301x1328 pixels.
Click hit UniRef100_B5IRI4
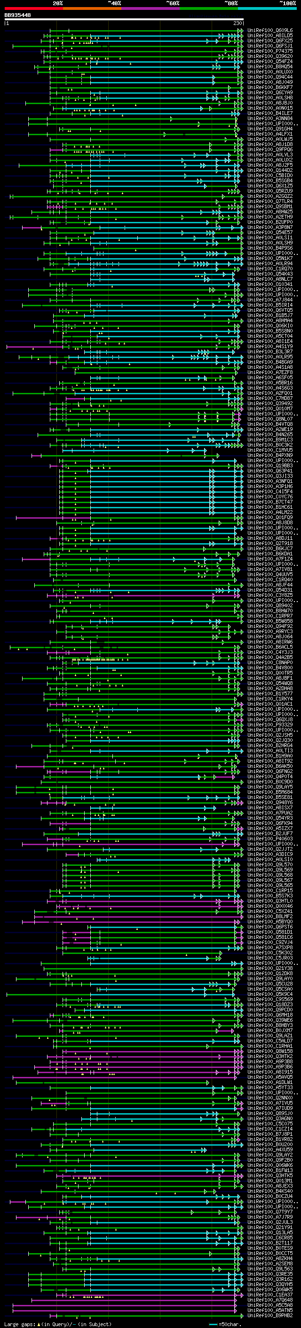pyautogui.click(x=270, y=305)
